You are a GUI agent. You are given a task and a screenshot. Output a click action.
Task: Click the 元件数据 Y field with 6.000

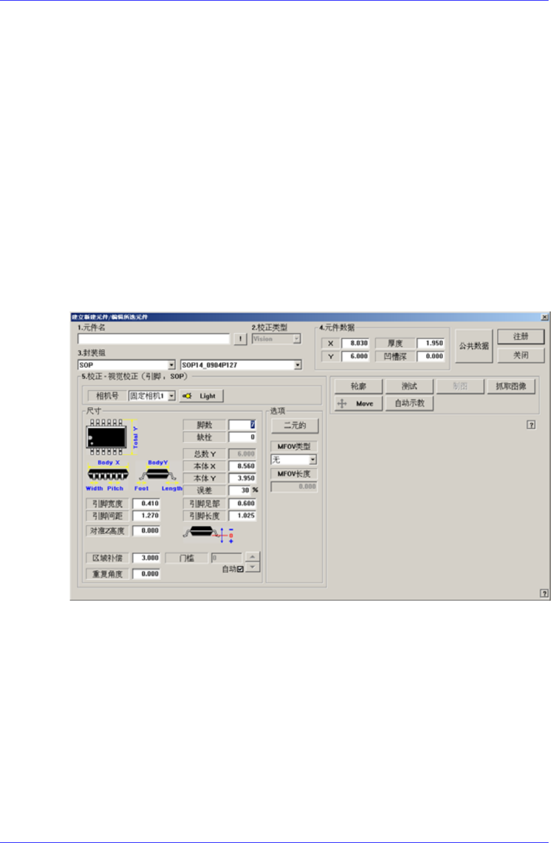coord(356,357)
